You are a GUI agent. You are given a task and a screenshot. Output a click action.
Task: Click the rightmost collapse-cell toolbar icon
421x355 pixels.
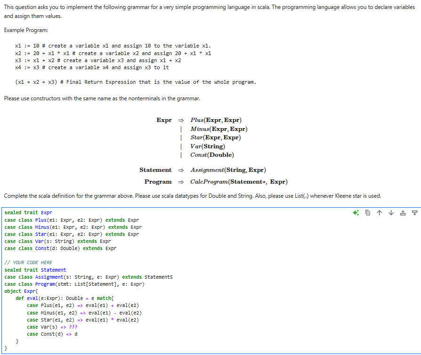coord(414,213)
